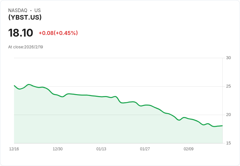Click the 15 y-axis label
Screen dimensions: 240x166
pos(228,143)
